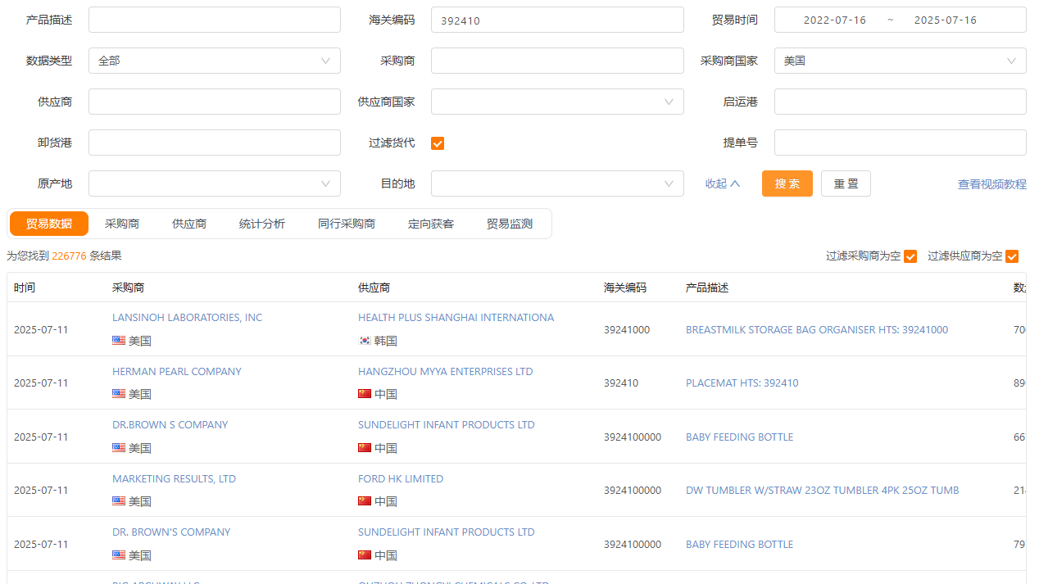Click the 采购商 input field
The width and height of the screenshot is (1039, 584).
557,61
